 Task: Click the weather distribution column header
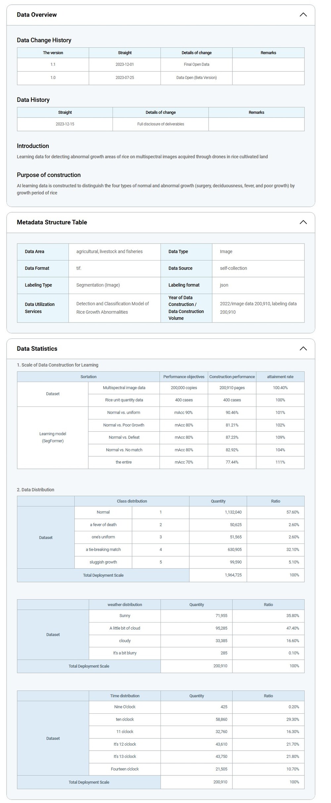125,605
